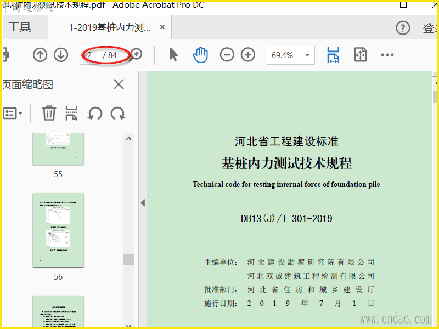Select the page 56 thumbnail
The image size is (439, 329).
click(x=58, y=230)
